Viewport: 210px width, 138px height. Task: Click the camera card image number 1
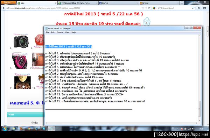21,41
